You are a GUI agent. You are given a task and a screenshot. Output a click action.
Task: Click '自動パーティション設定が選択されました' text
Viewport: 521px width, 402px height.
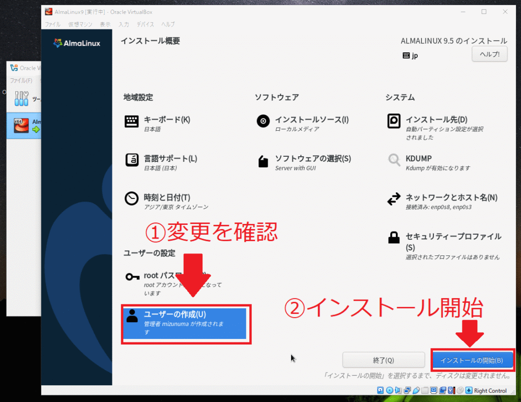click(x=444, y=133)
